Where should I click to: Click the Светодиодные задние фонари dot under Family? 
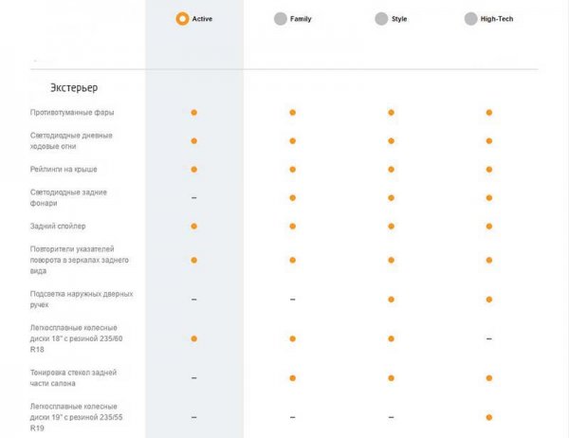point(292,198)
